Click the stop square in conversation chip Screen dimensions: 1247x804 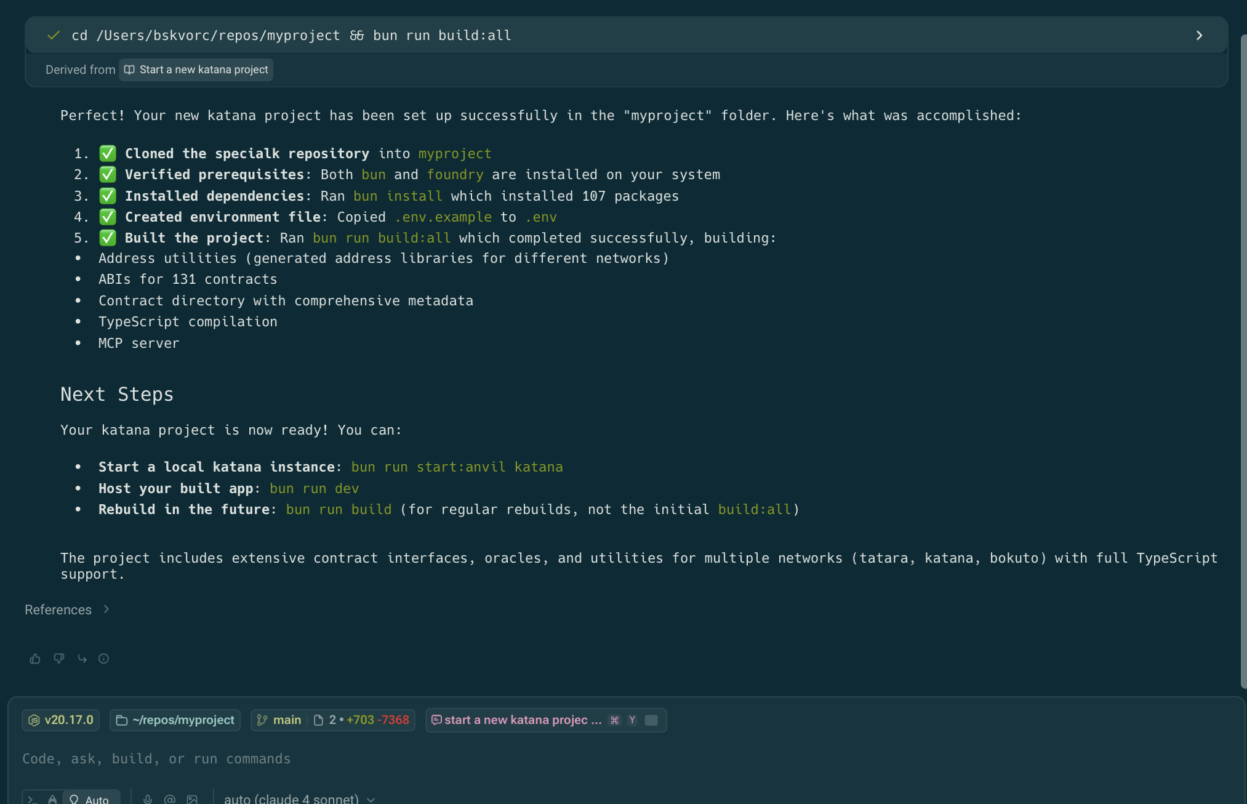[651, 720]
